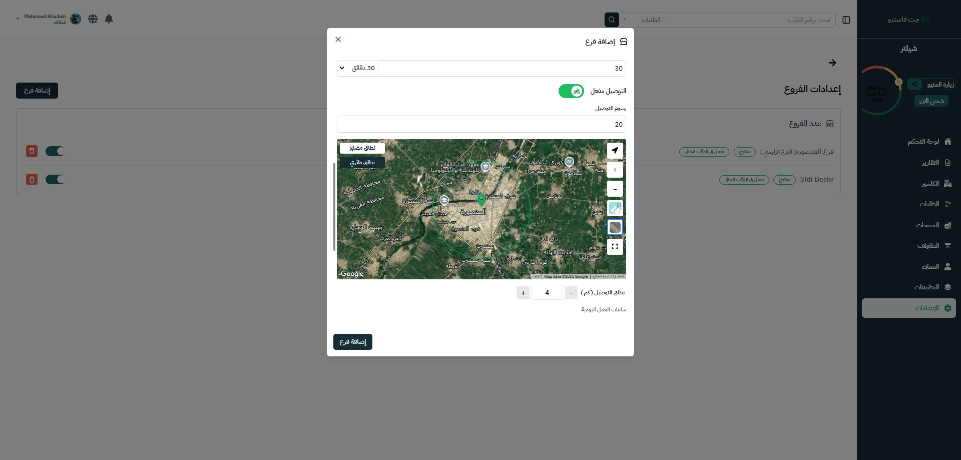Image resolution: width=961 pixels, height=460 pixels.
Task: Zoom in on the map
Action: [615, 170]
